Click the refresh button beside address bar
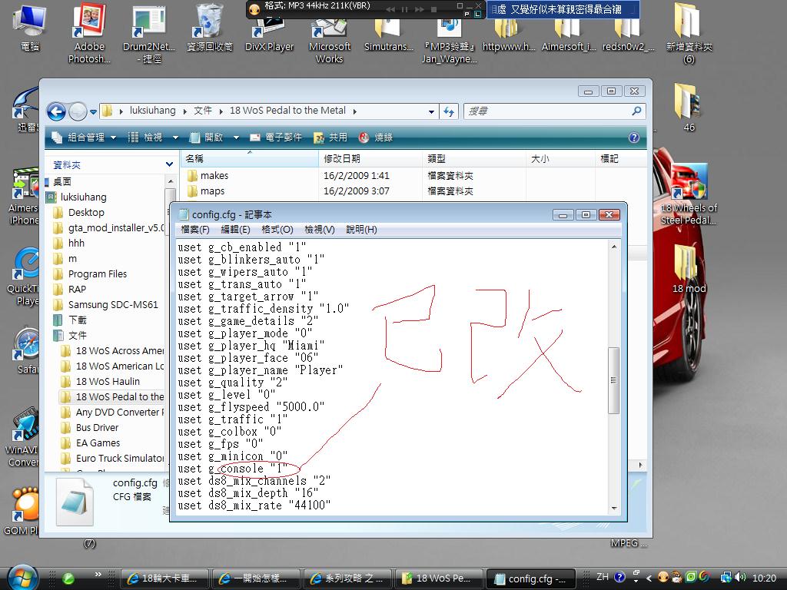This screenshot has height=590, width=787. click(x=450, y=111)
